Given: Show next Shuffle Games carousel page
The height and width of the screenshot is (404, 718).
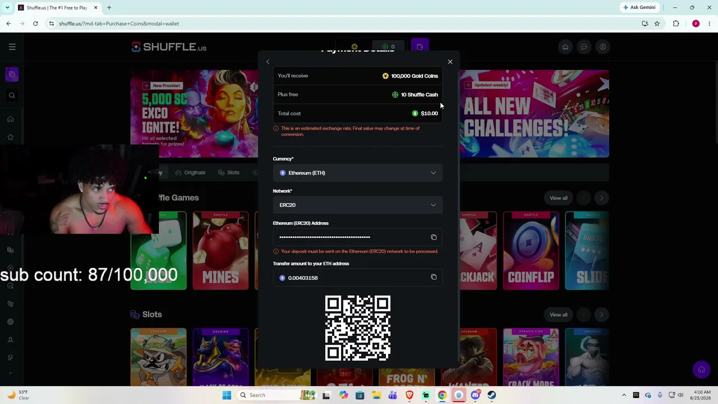Looking at the screenshot, I should point(601,198).
